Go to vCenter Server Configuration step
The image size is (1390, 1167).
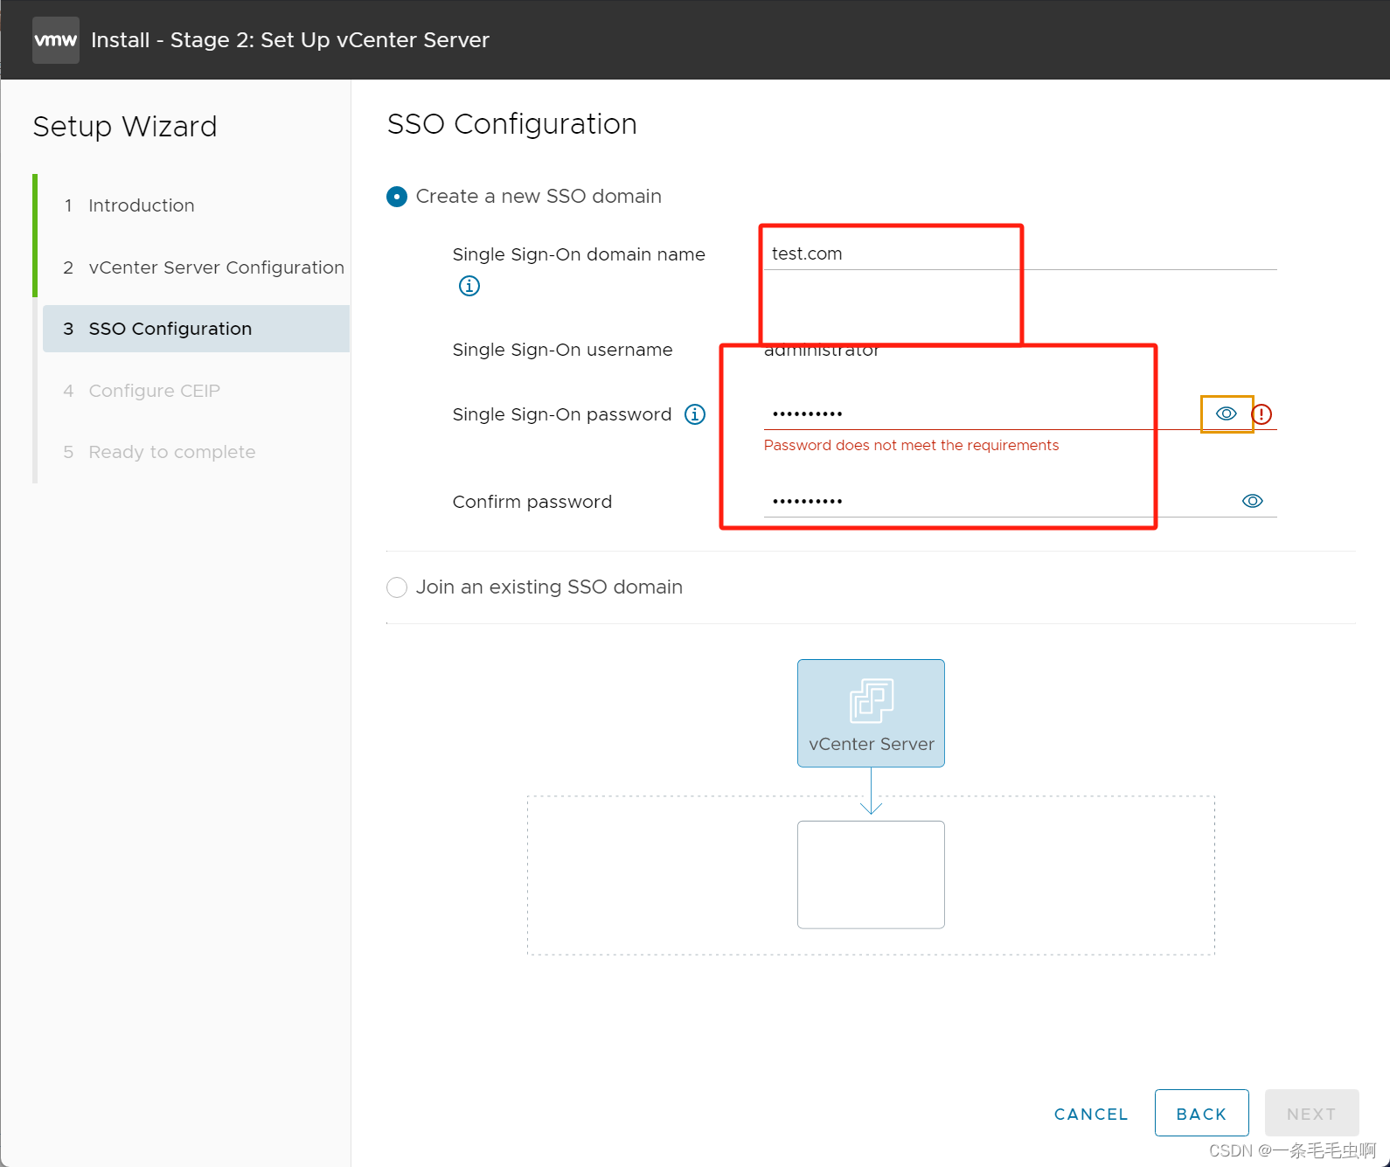click(x=204, y=267)
